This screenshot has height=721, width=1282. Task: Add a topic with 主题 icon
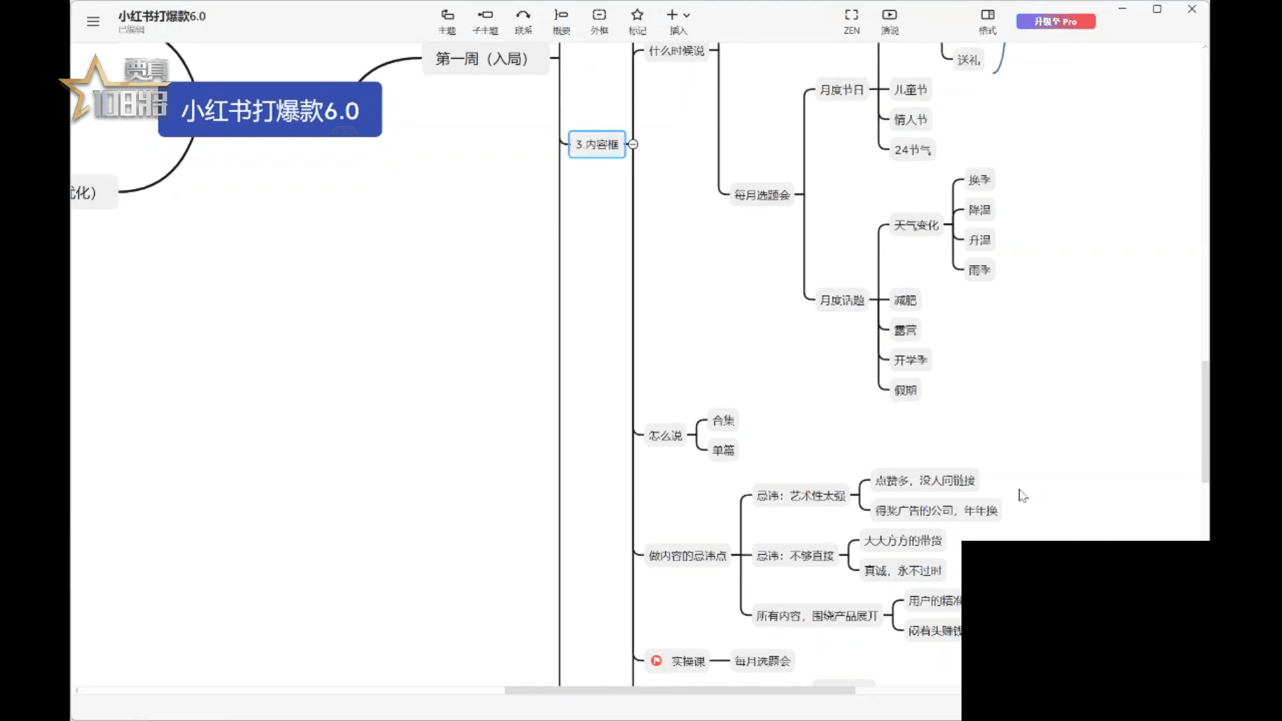click(x=447, y=21)
